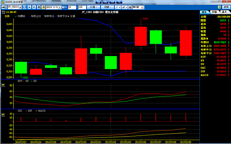Switch to the 標準 tab
Screen dimensions: 231x144
coord(204,12)
